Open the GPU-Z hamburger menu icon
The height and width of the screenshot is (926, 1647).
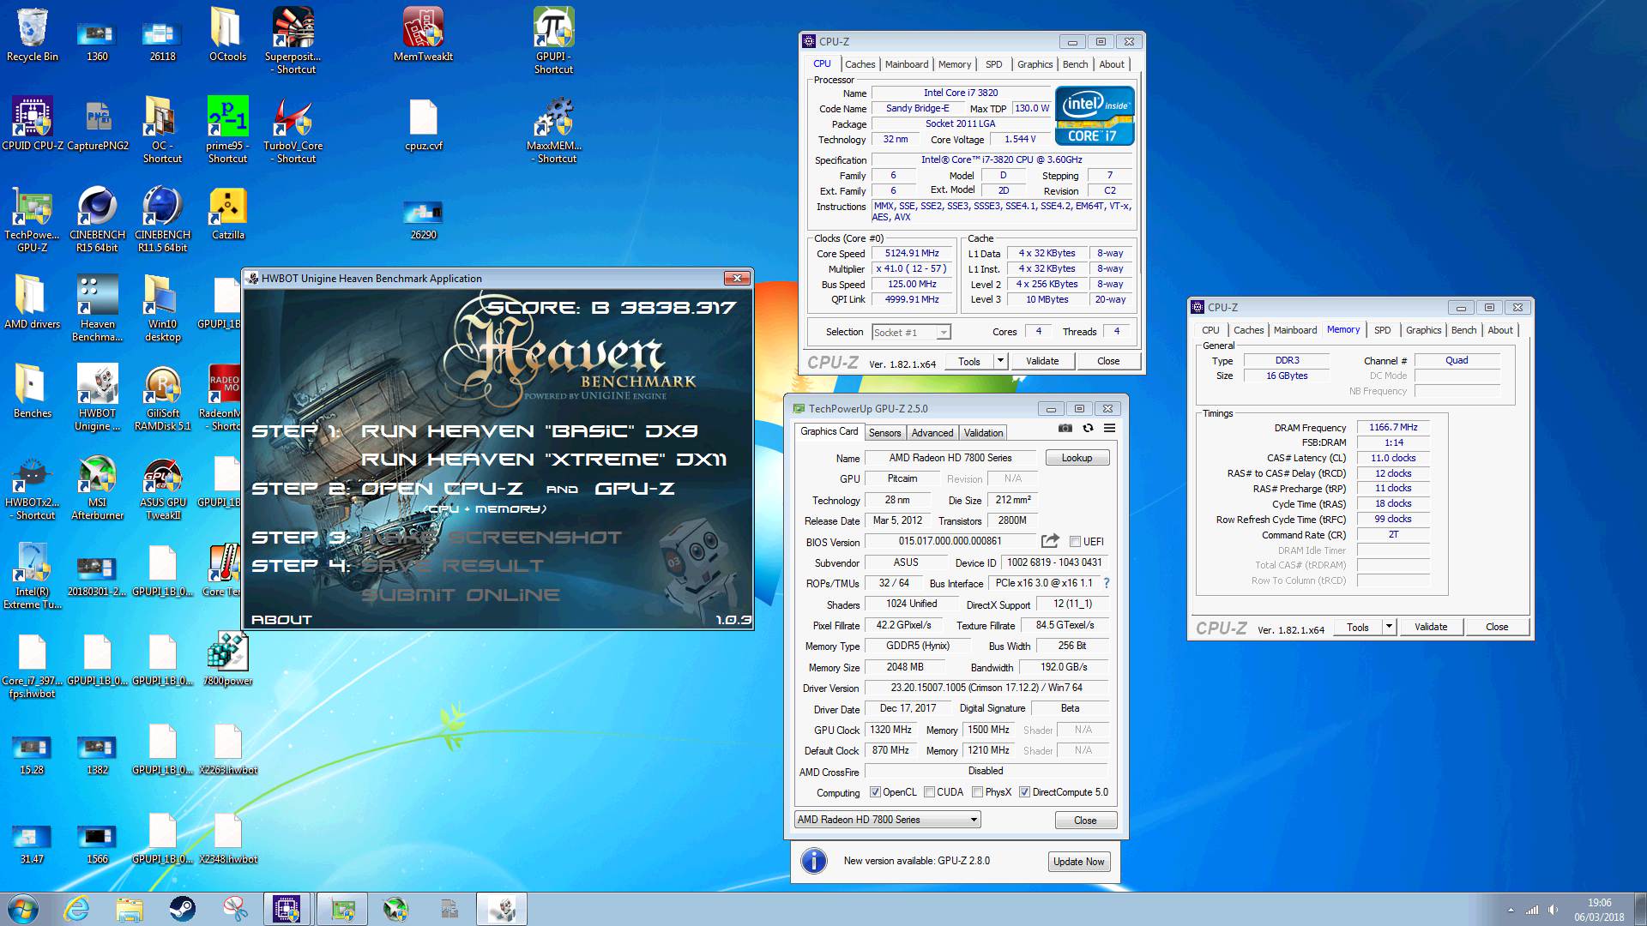tap(1109, 428)
